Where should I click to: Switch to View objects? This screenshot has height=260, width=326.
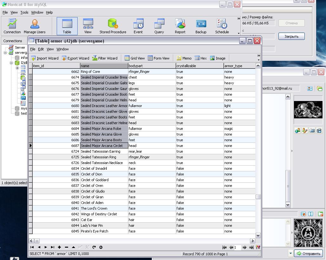88,26
